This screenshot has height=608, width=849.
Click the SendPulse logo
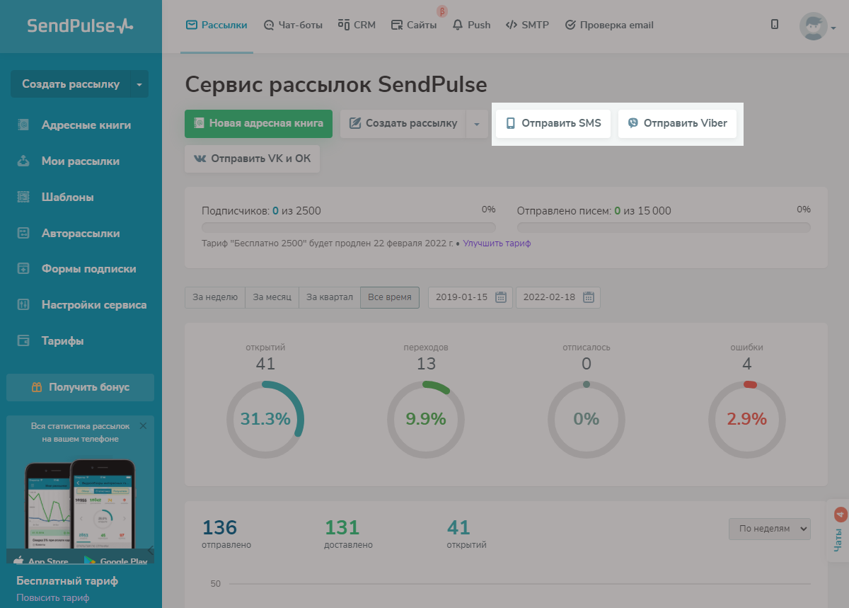point(80,25)
